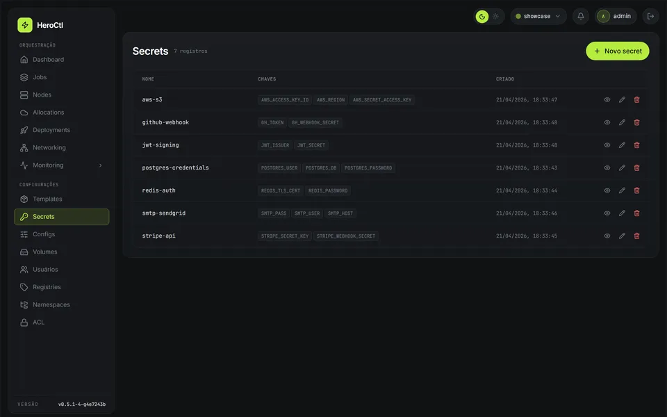Delete the postgres-credentials secret
667x417 pixels.
637,167
